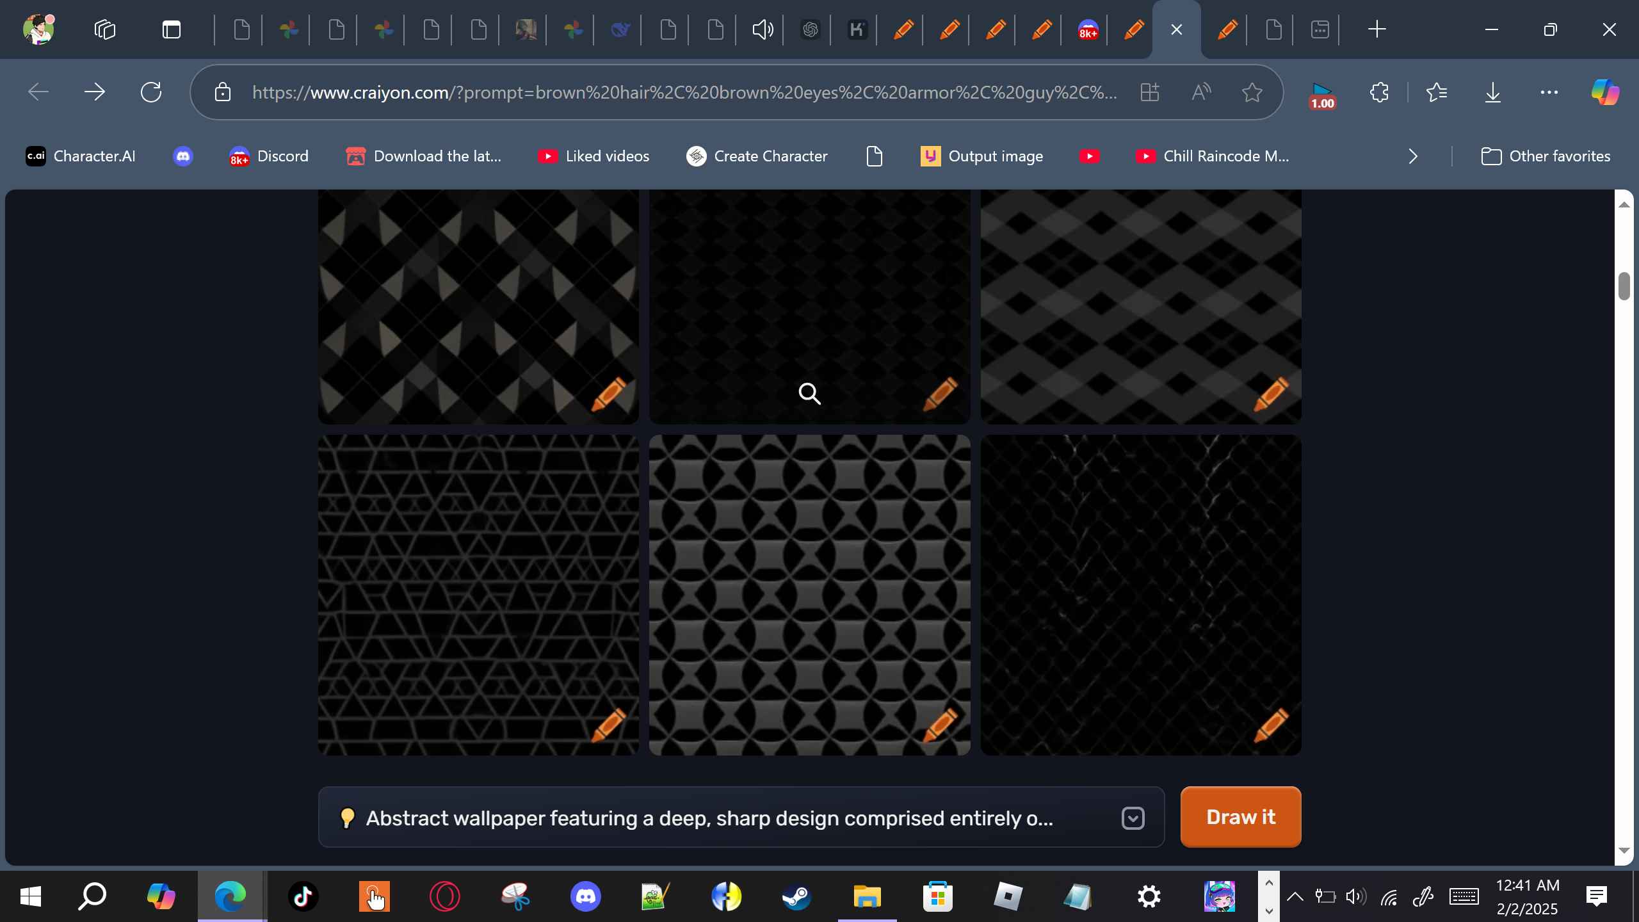Open Other favorites folder
The height and width of the screenshot is (922, 1639).
[1546, 156]
